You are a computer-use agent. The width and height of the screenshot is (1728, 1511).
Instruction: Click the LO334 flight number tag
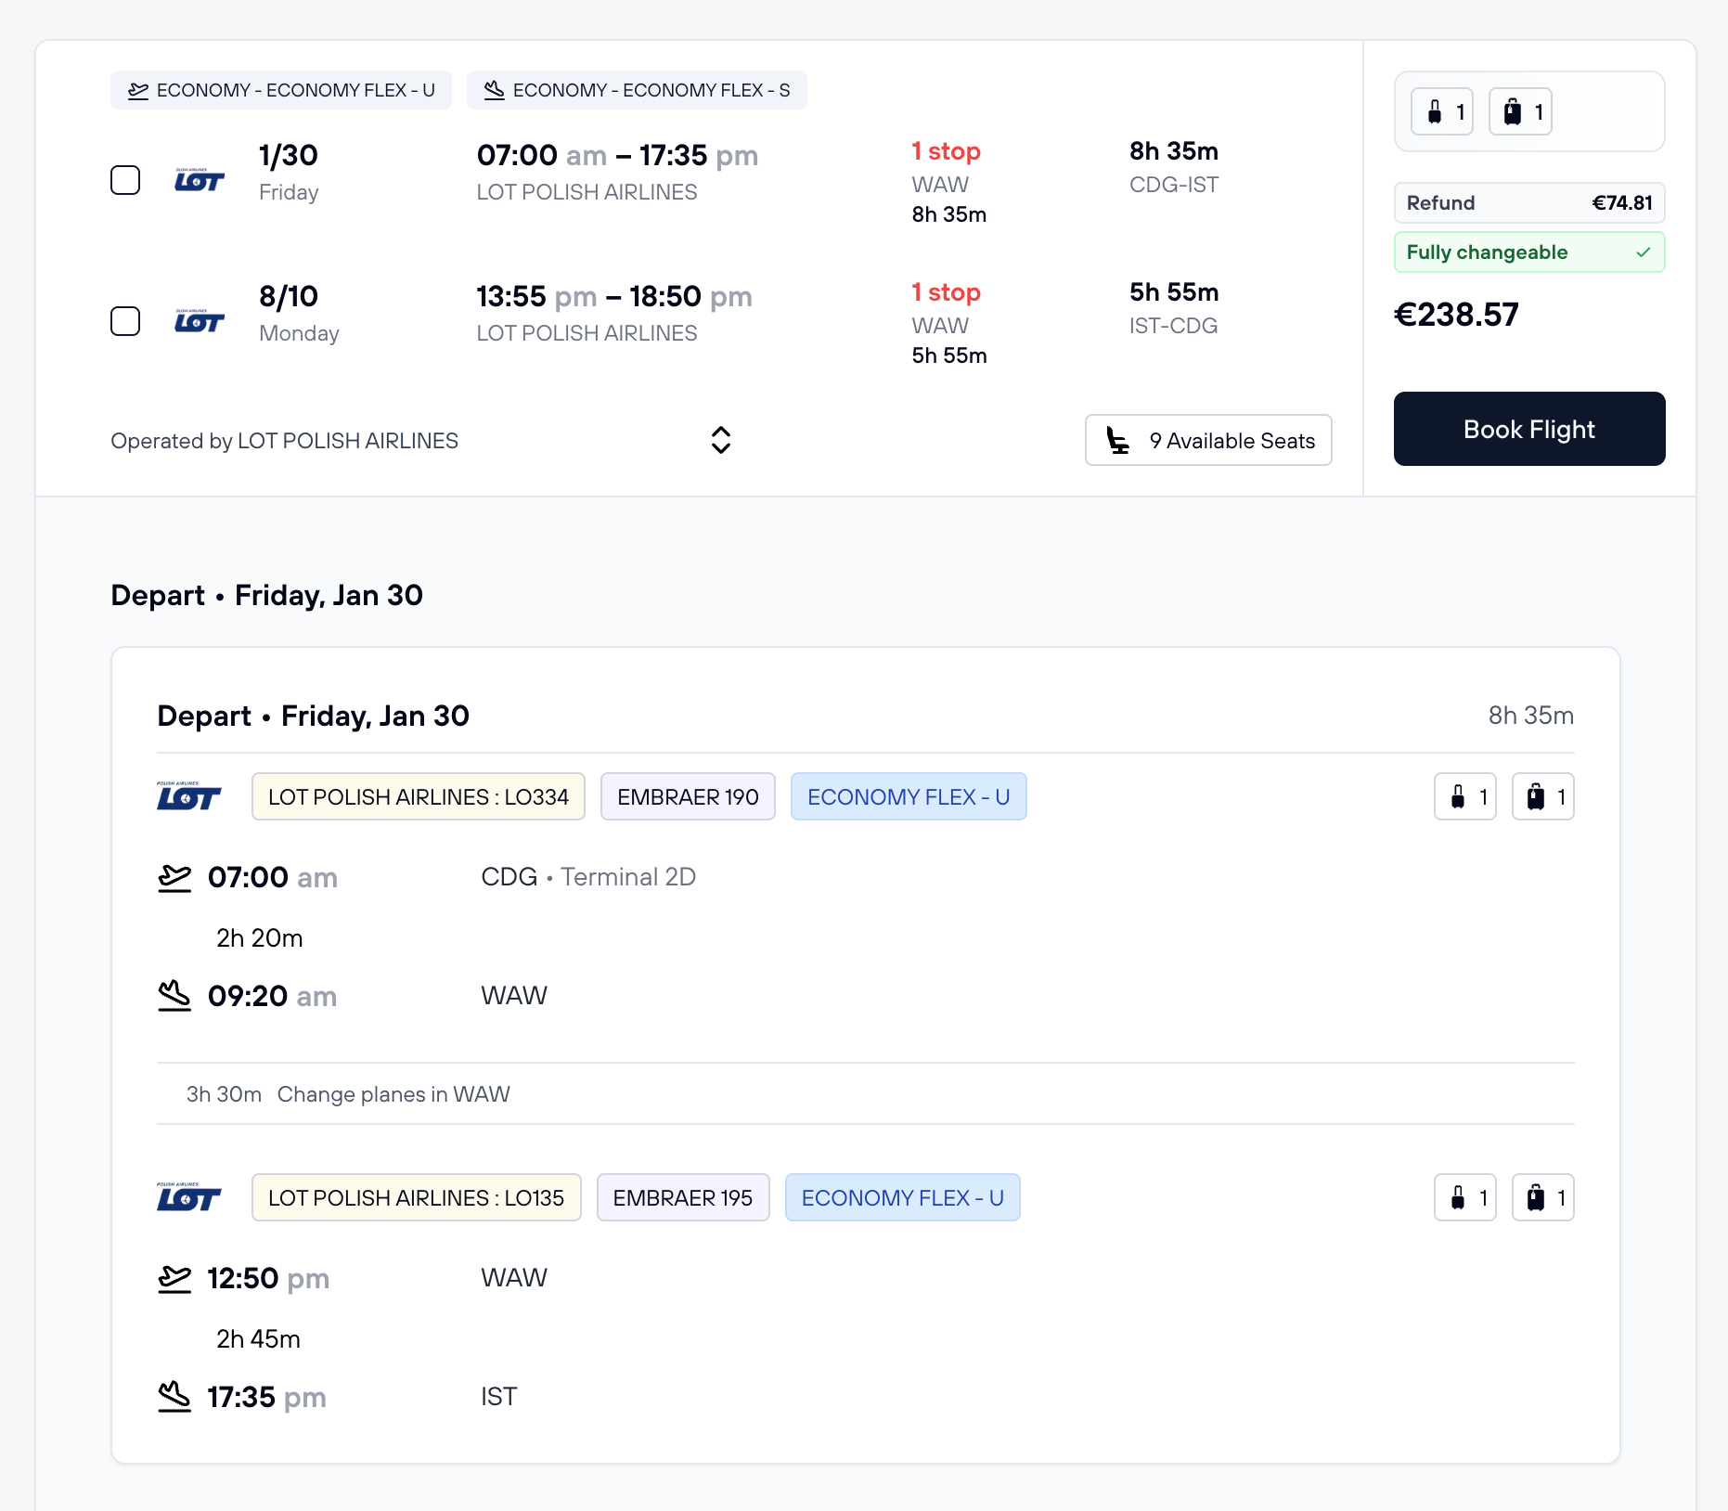point(418,796)
